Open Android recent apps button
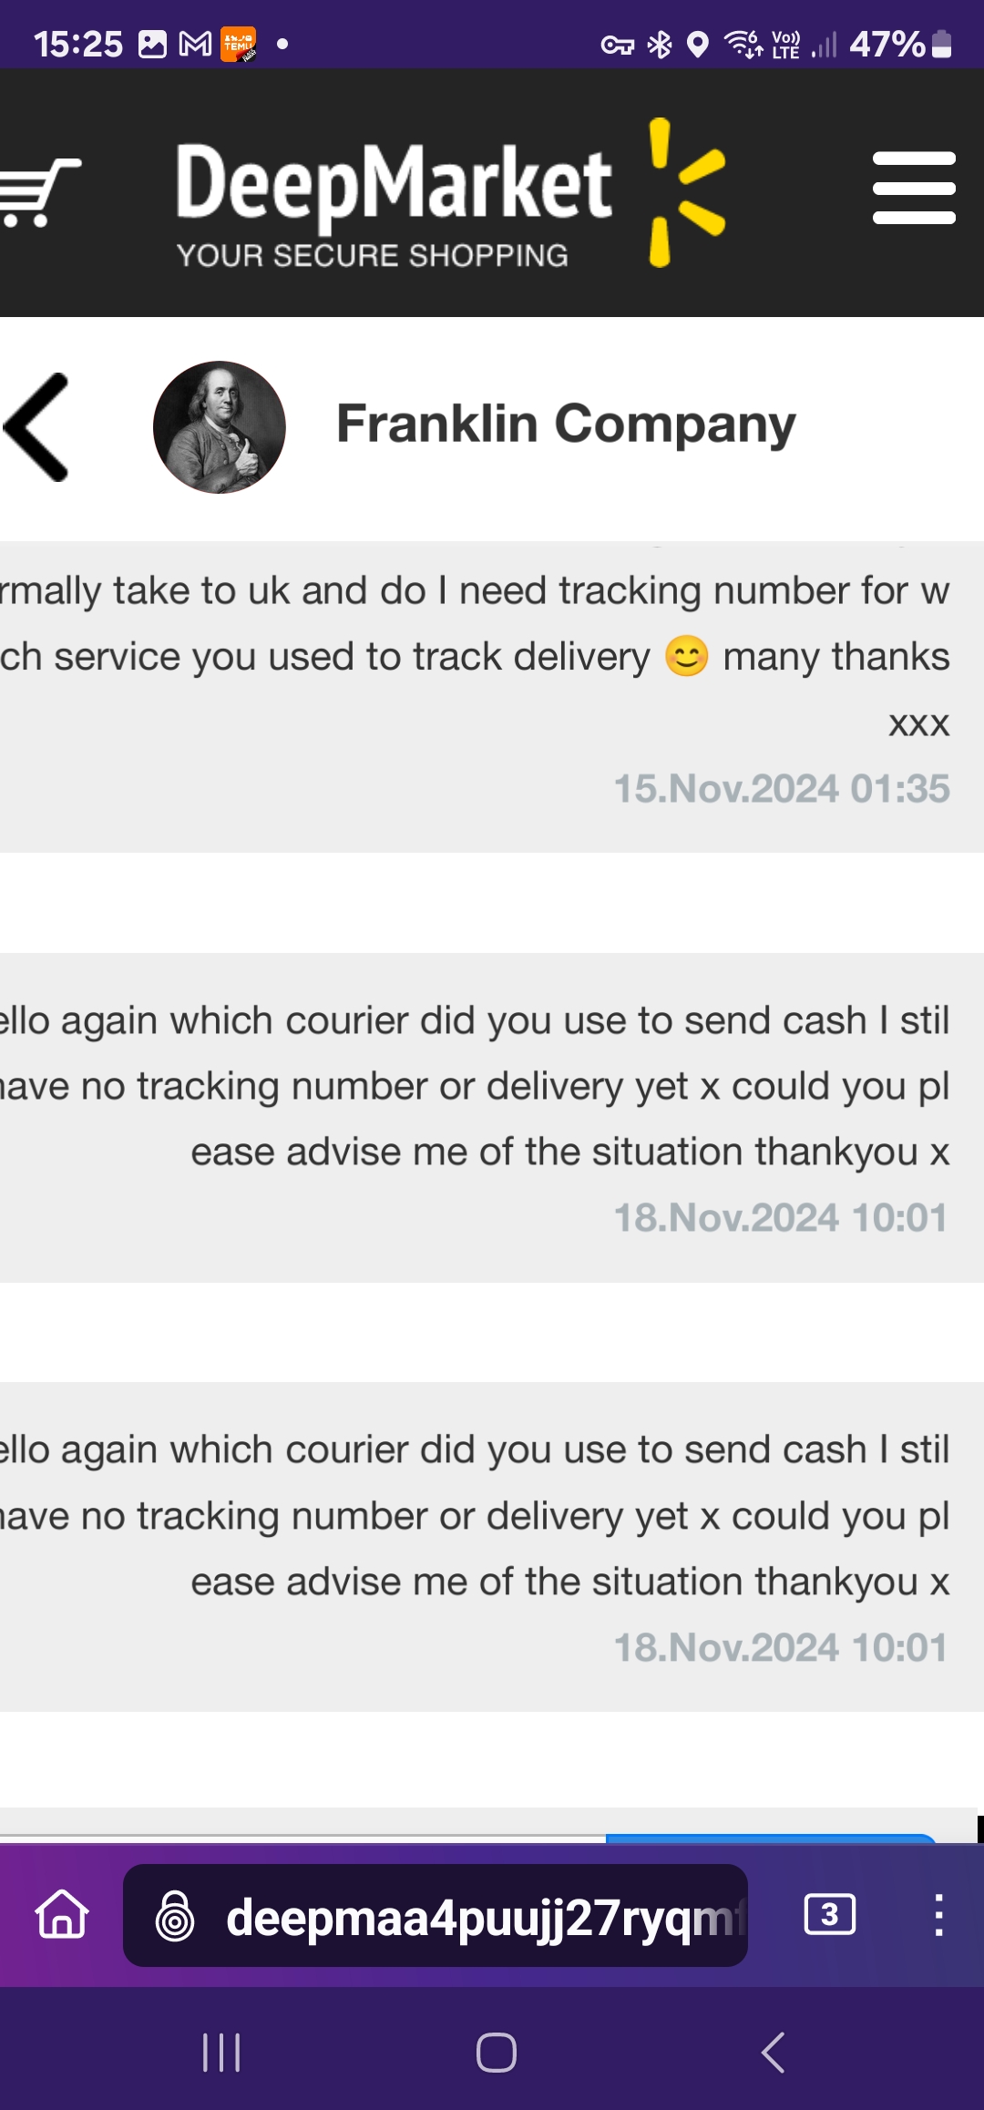 pyautogui.click(x=221, y=2053)
